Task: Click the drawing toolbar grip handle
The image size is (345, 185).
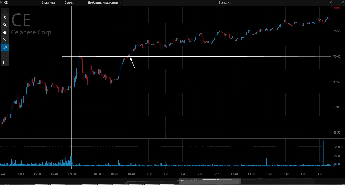Action: [5, 11]
